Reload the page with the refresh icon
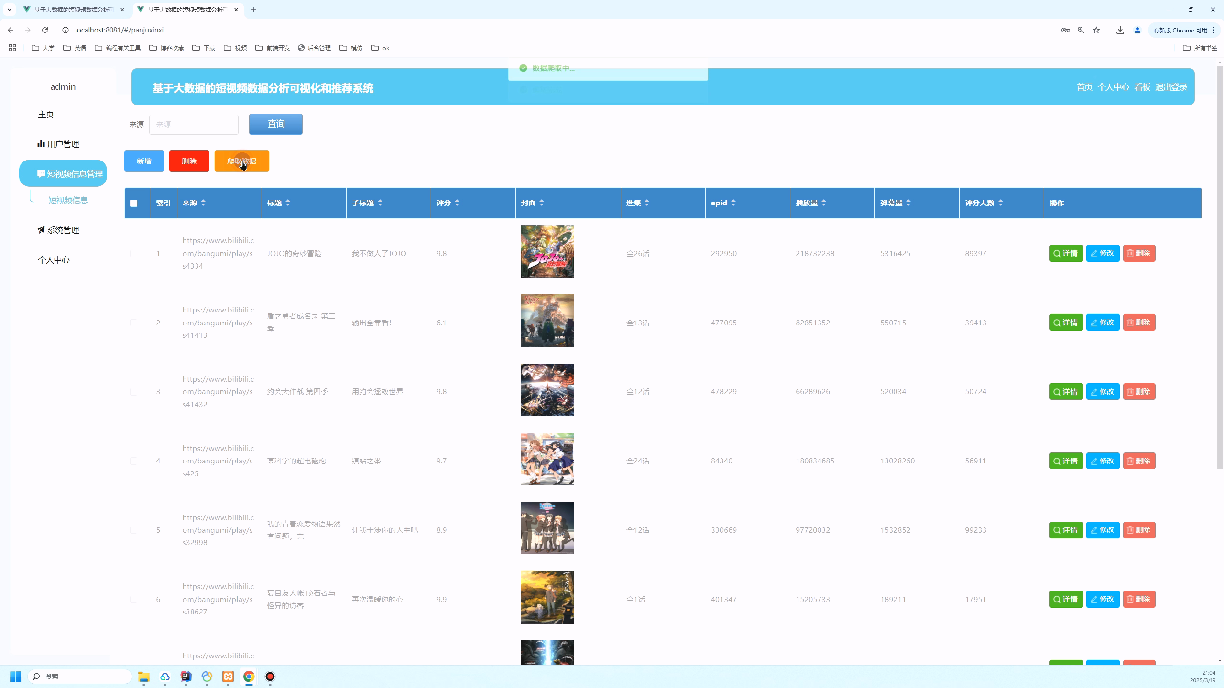This screenshot has width=1224, height=688. 45,30
